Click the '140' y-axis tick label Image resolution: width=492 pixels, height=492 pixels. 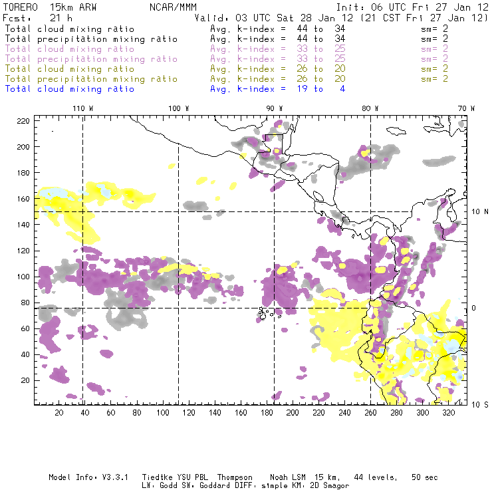(x=23, y=225)
